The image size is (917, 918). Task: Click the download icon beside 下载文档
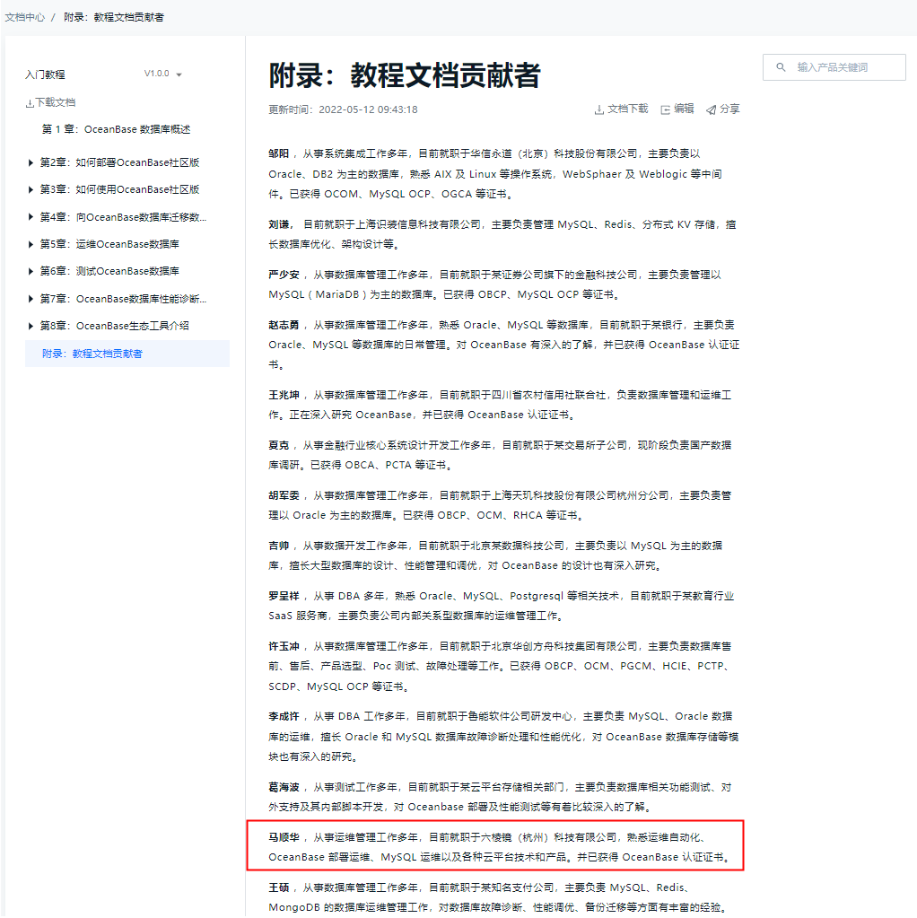30,103
